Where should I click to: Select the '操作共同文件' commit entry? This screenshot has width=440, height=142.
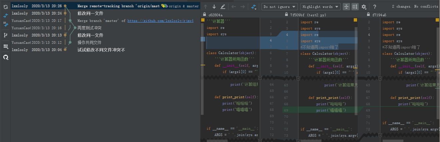point(89,42)
